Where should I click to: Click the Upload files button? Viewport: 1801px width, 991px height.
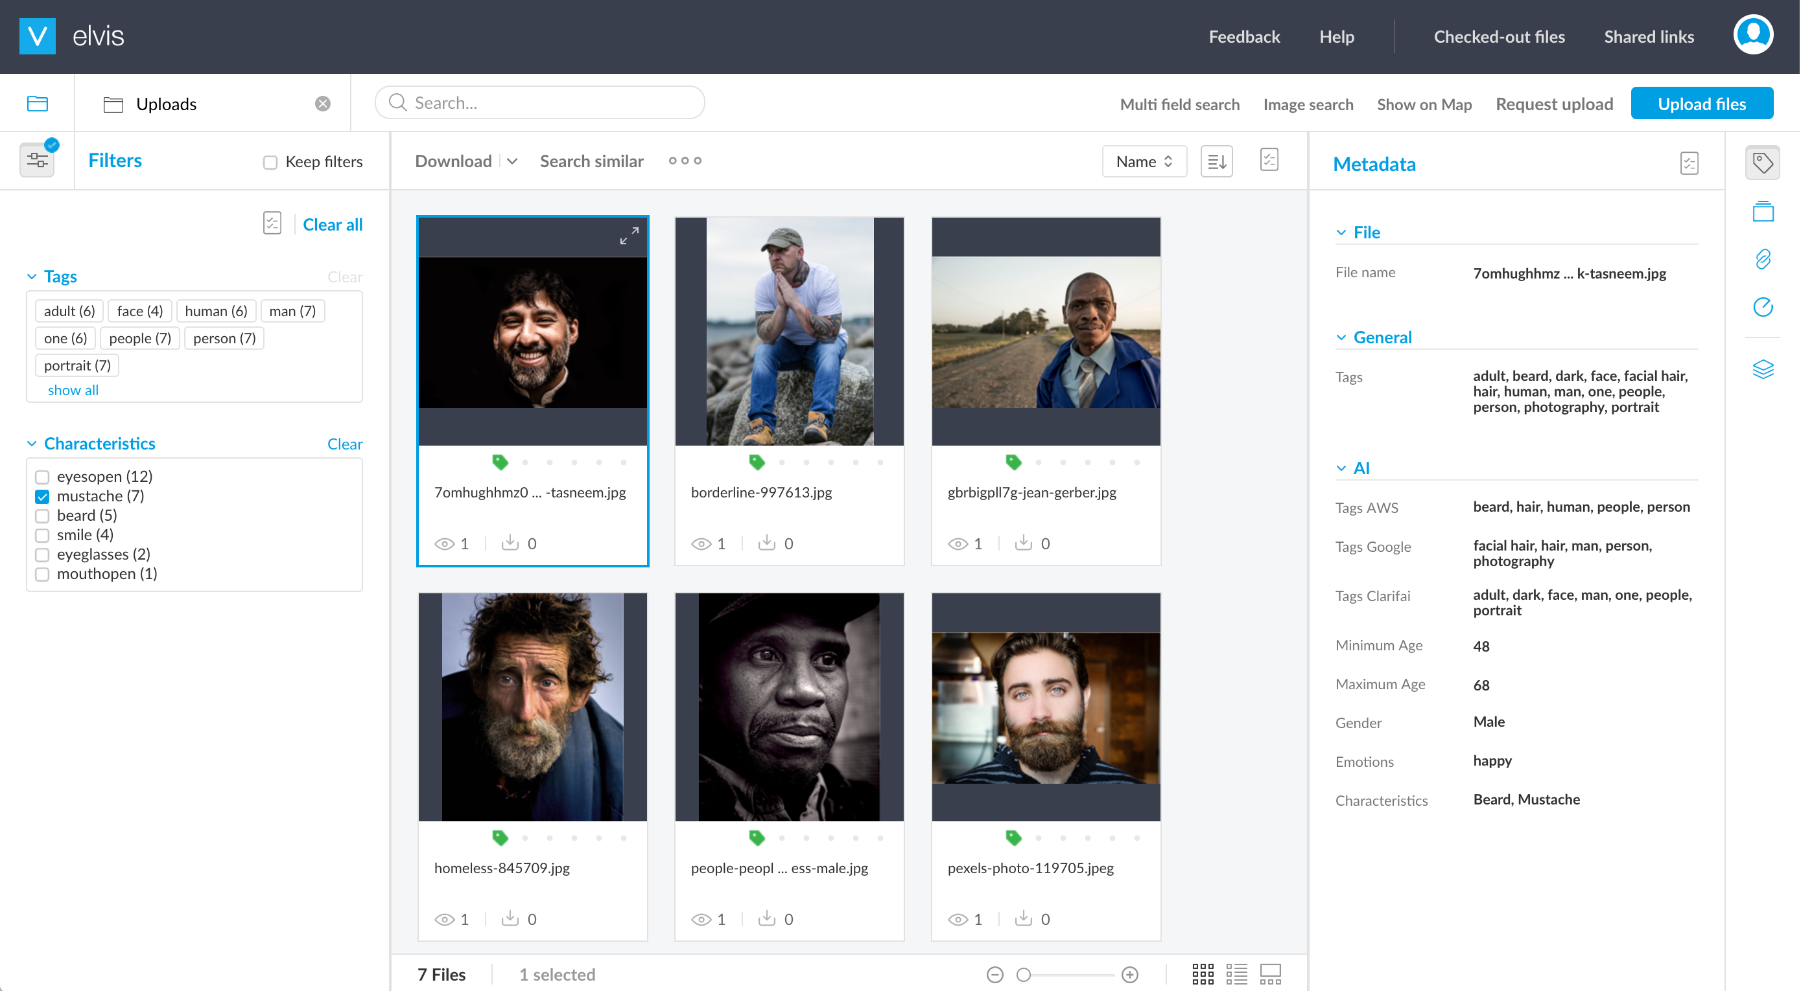tap(1702, 104)
